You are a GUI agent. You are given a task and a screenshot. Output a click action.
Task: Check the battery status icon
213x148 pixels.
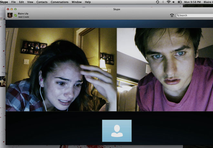tap(180, 2)
